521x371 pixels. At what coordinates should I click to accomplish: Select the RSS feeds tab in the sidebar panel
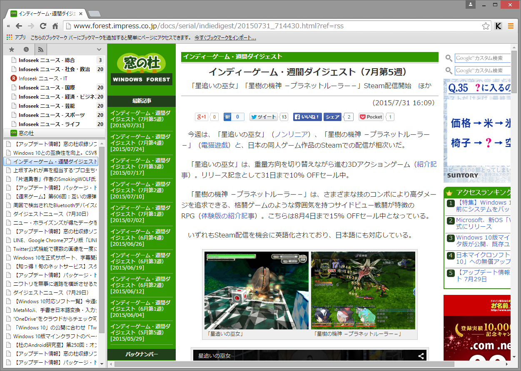click(x=40, y=49)
